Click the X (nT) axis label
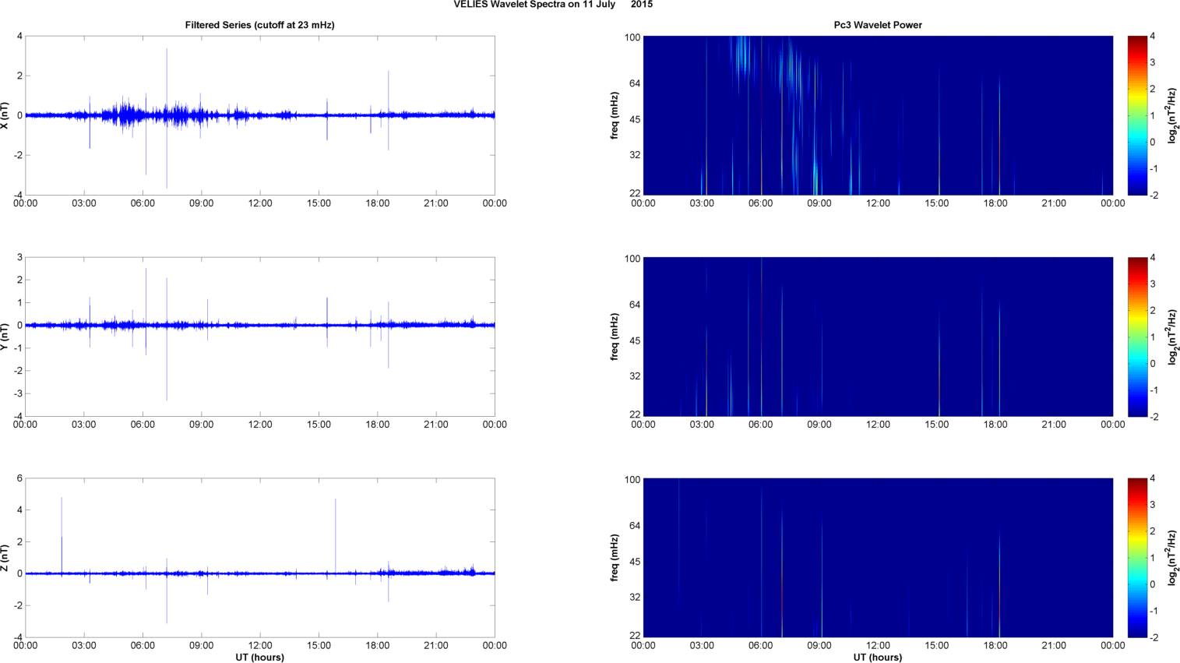This screenshot has width=1180, height=663. (5, 115)
